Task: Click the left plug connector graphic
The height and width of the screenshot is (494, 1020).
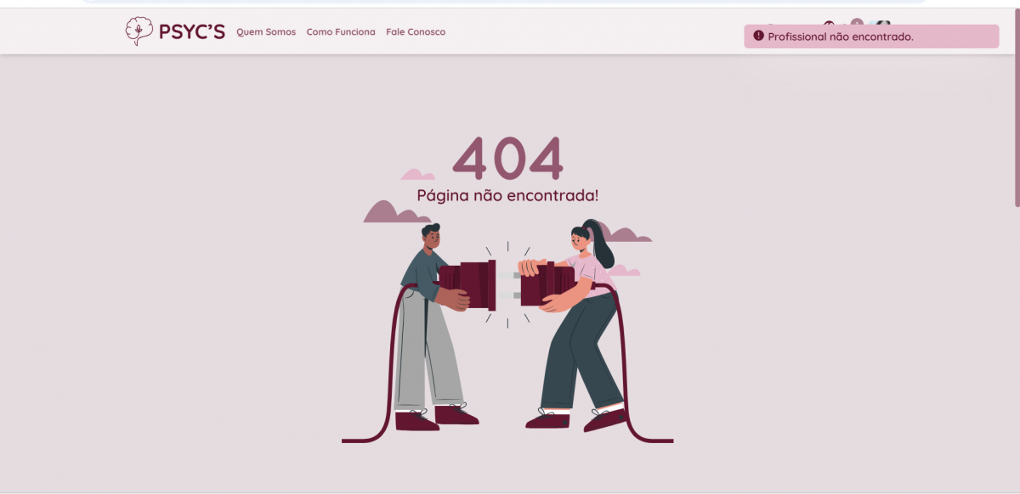Action: (469, 284)
